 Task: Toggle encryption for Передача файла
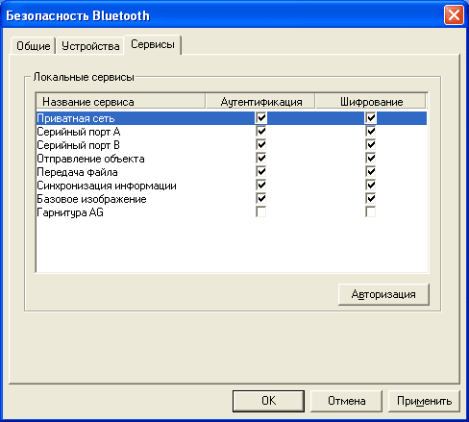[371, 172]
